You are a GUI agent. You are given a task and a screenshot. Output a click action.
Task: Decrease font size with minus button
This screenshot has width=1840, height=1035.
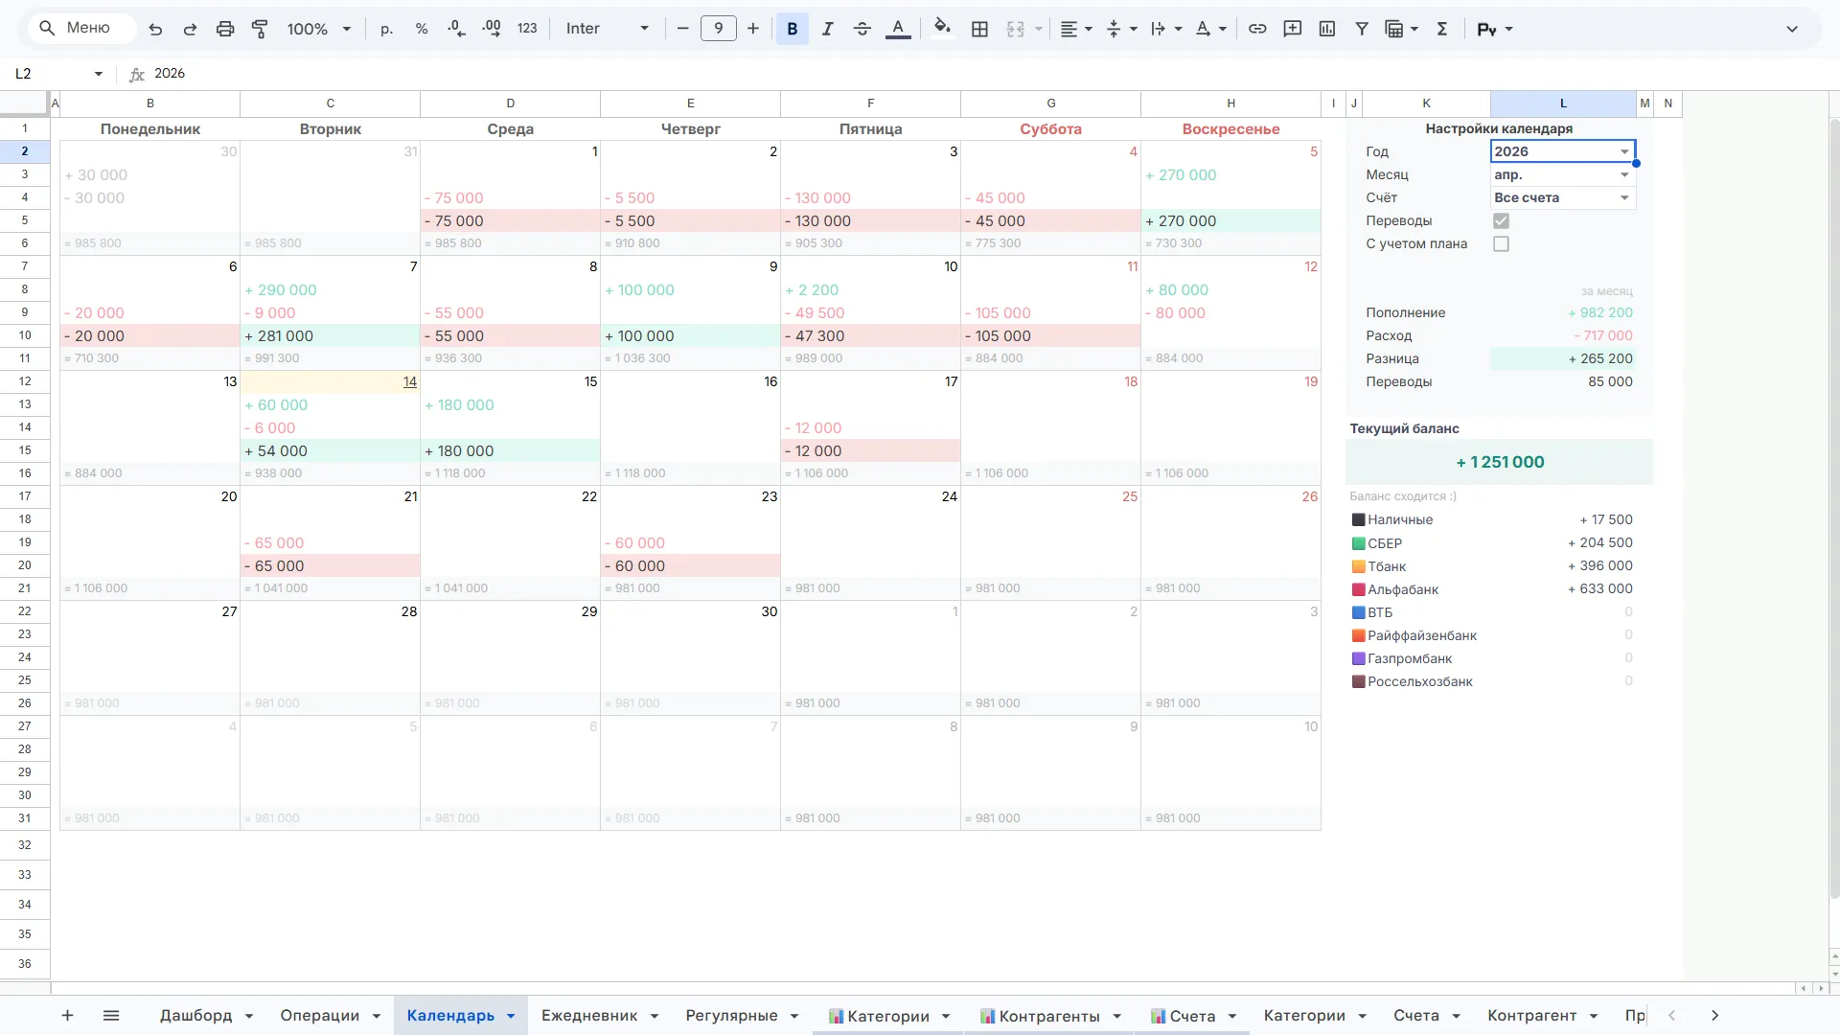[x=683, y=29]
